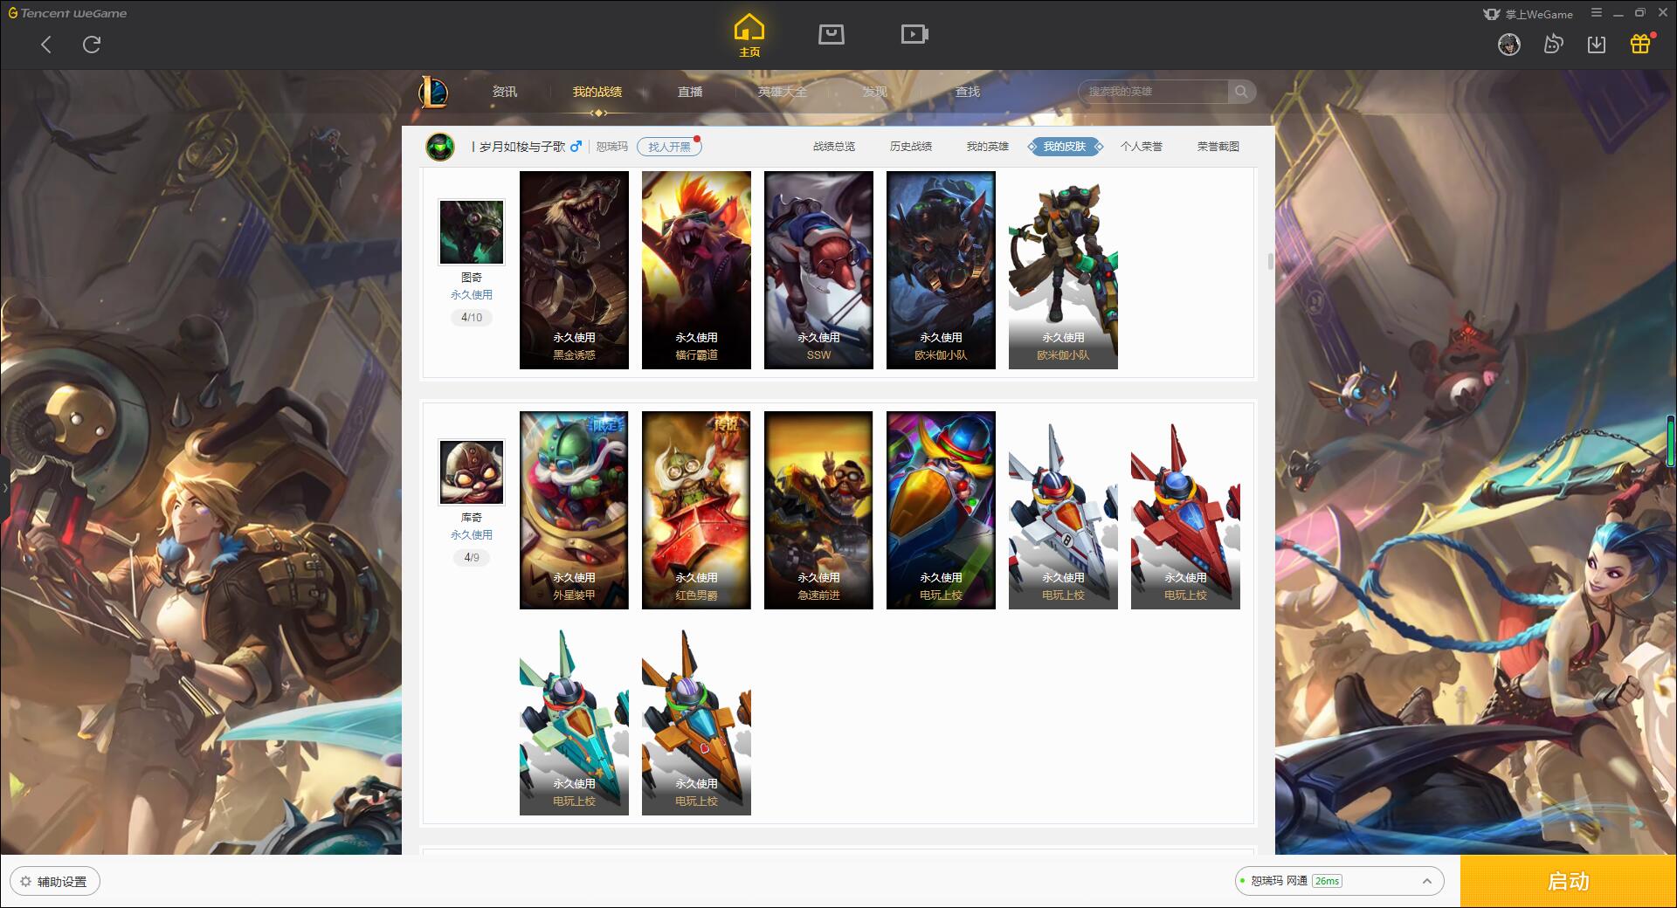Viewport: 1677px width, 908px height.
Task: Open the 我的英雄 sub-tab
Action: point(988,147)
